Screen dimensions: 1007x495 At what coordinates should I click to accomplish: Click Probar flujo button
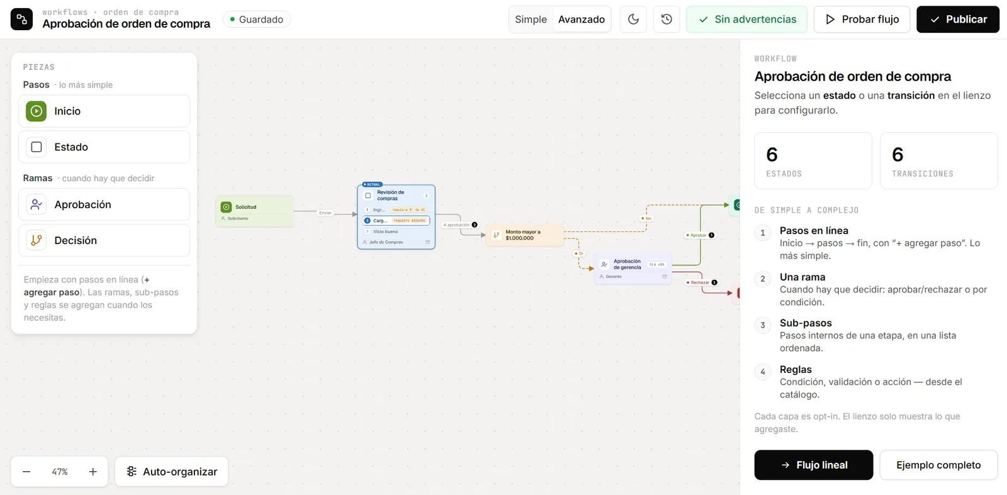(x=862, y=19)
